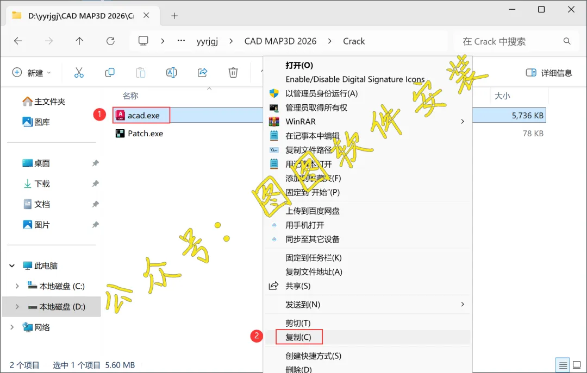Click the Paste clipboard icon in toolbar
Viewport: 587px width, 373px height.
coord(141,73)
